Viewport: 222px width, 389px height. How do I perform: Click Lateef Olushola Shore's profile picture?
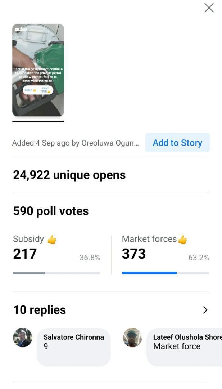pyautogui.click(x=132, y=339)
